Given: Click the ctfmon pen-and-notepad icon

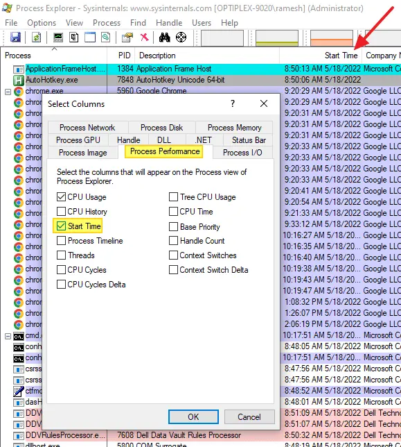Looking at the screenshot, I should pos(19,391).
